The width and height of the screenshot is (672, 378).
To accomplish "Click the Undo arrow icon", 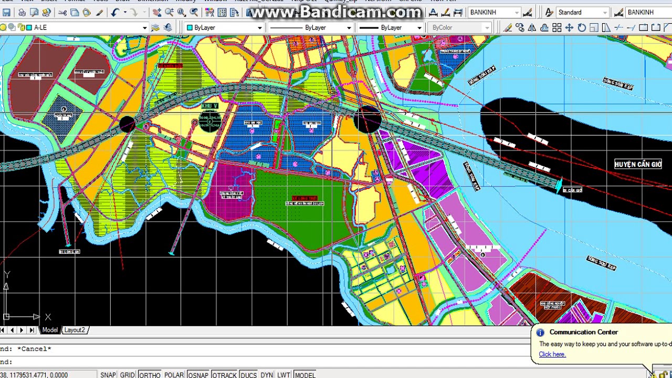I will [116, 13].
